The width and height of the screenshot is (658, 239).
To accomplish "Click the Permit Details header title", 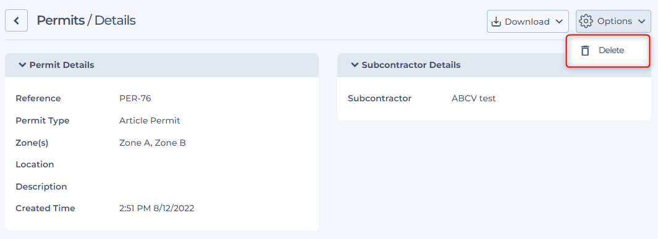I will tap(62, 65).
